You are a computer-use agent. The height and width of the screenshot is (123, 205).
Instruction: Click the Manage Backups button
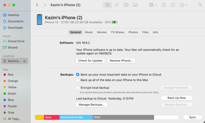tap(92, 105)
